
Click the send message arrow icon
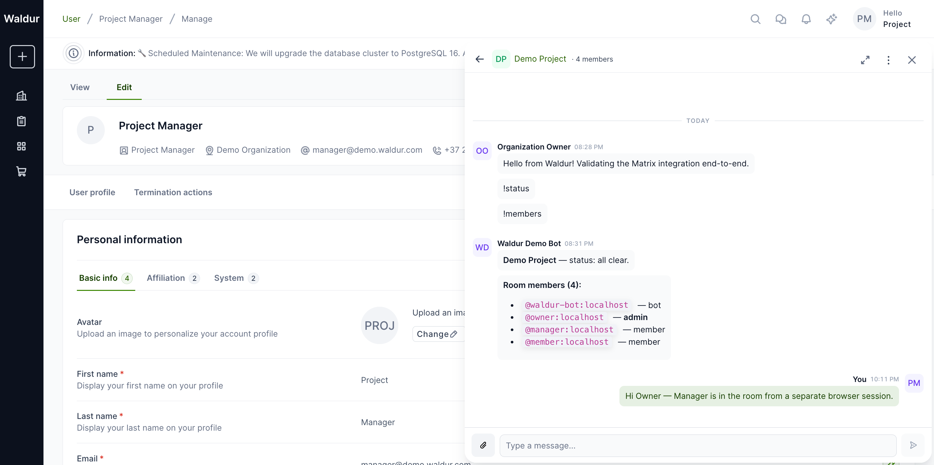click(913, 445)
